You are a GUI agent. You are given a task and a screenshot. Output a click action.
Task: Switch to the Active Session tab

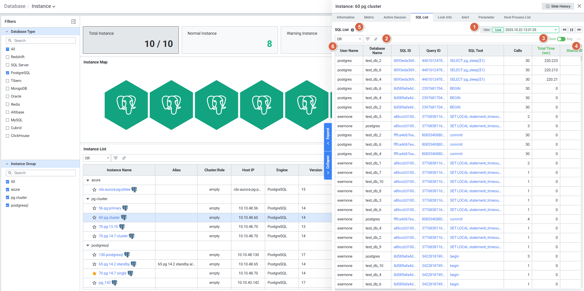pyautogui.click(x=395, y=18)
